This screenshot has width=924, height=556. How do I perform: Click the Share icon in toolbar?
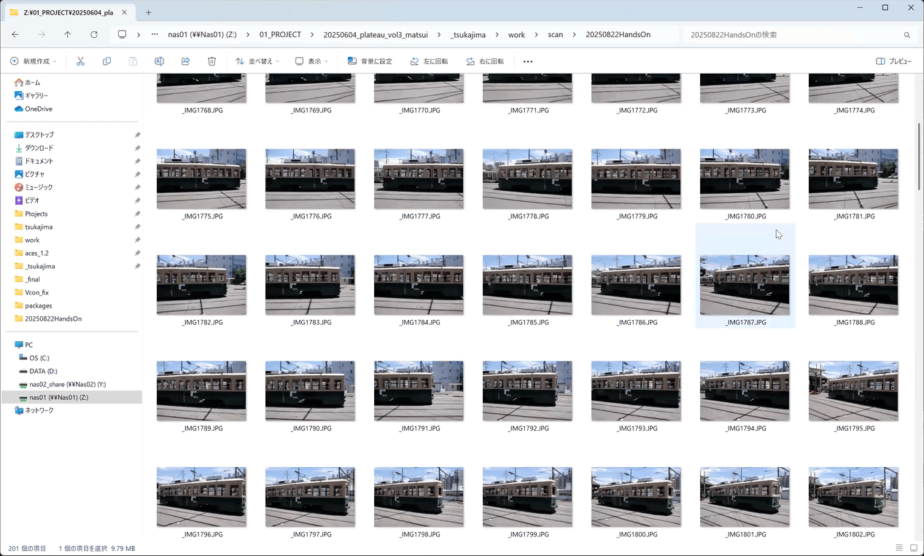tap(185, 61)
